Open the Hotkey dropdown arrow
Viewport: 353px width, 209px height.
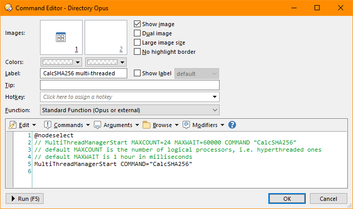tap(214, 97)
